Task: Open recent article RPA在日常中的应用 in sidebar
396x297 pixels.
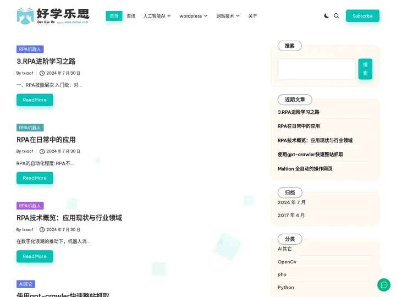Action: pyautogui.click(x=299, y=127)
